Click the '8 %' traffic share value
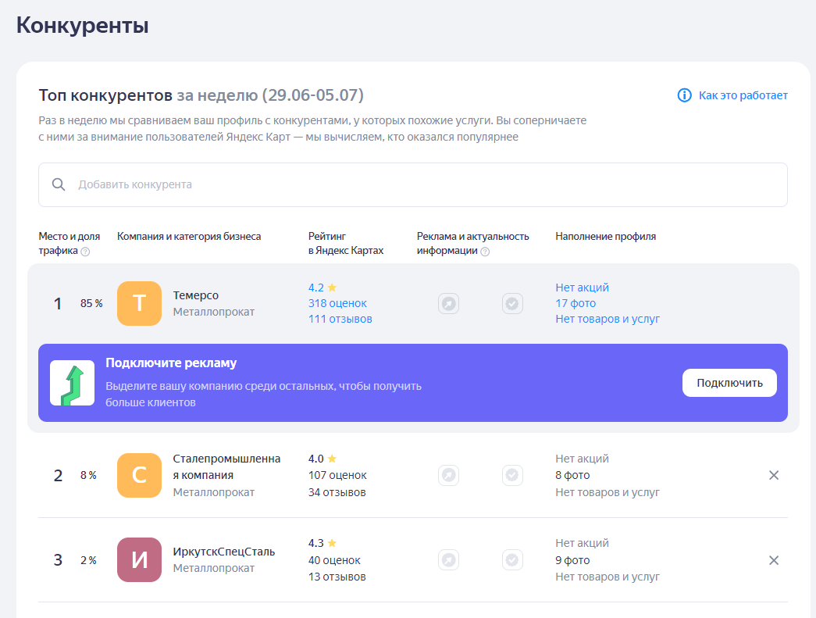 pyautogui.click(x=88, y=475)
